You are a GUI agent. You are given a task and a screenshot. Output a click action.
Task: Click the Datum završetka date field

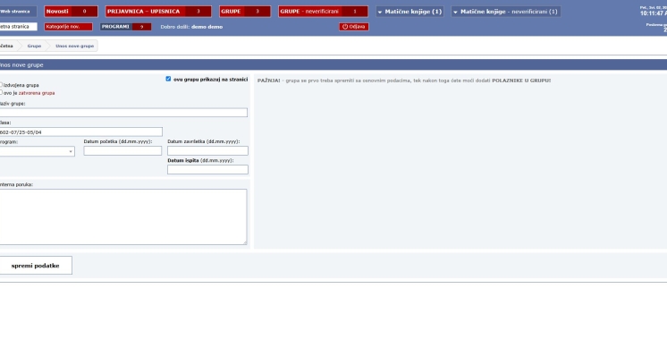pyautogui.click(x=207, y=150)
